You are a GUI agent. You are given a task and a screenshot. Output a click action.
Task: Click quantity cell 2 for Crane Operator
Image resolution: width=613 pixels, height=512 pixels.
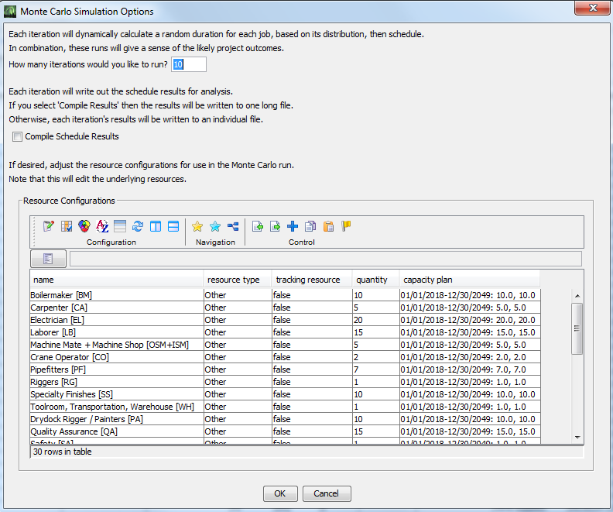(x=375, y=357)
